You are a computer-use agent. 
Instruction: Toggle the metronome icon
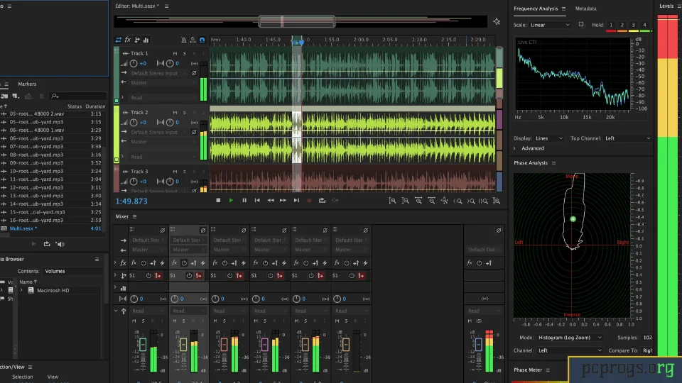pos(183,40)
